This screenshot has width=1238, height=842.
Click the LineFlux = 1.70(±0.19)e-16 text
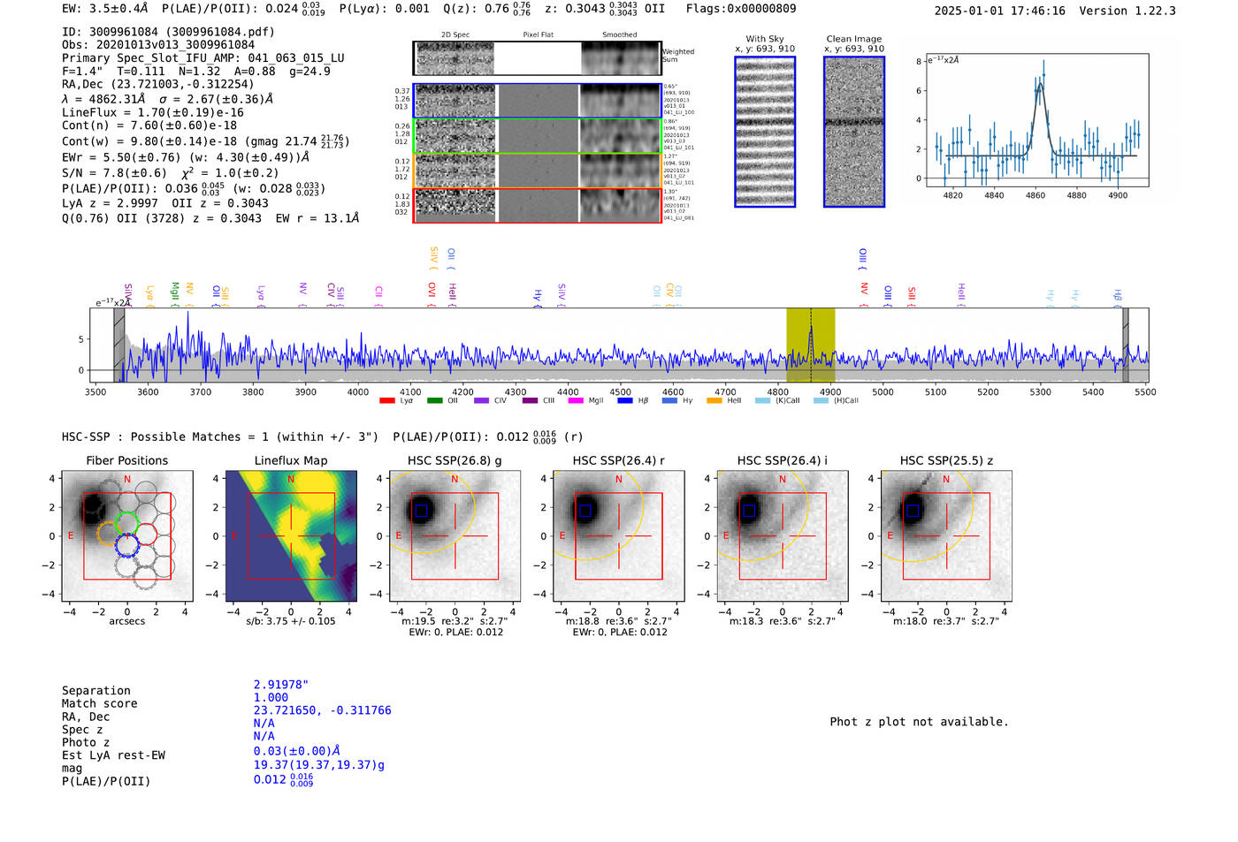click(153, 113)
